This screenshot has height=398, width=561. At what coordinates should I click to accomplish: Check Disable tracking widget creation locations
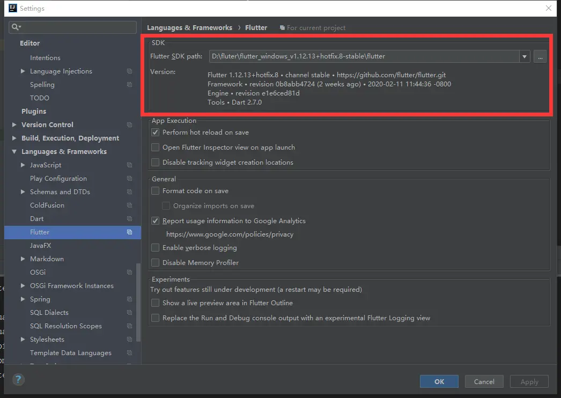click(156, 162)
